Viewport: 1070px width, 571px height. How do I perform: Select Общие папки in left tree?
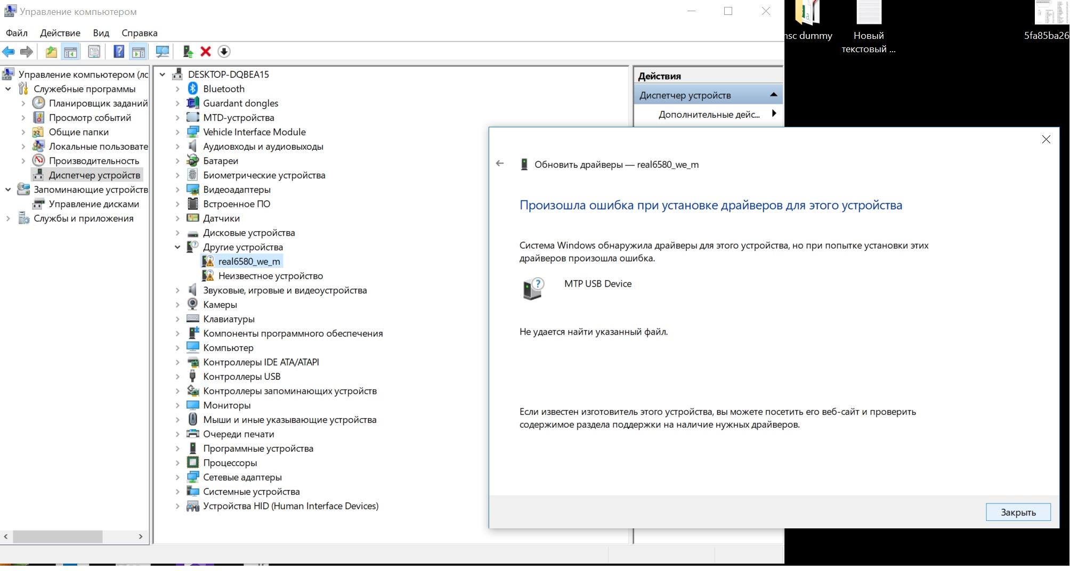pyautogui.click(x=79, y=132)
